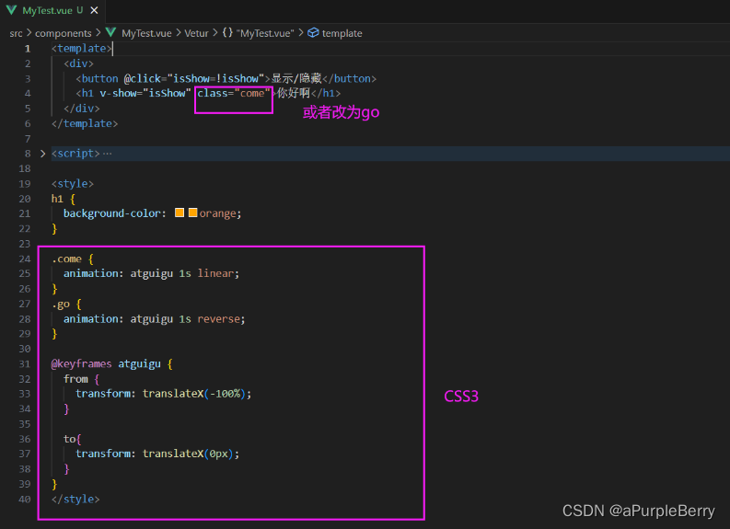This screenshot has height=529, width=730.
Task: Expand the folded script block
Action: pos(43,154)
